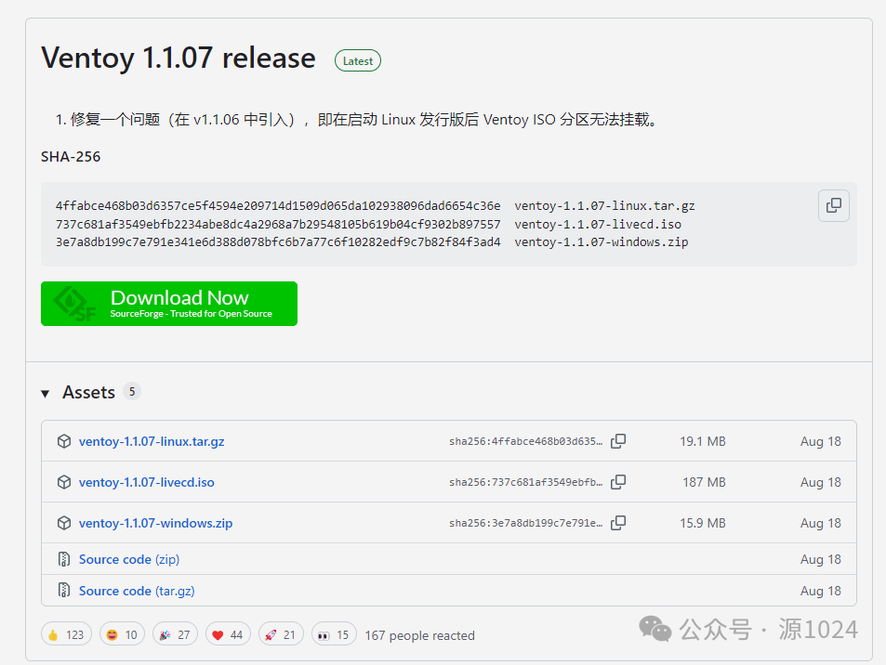The width and height of the screenshot is (886, 665).
Task: Toggle the eyes reaction with 15
Action: [x=334, y=635]
